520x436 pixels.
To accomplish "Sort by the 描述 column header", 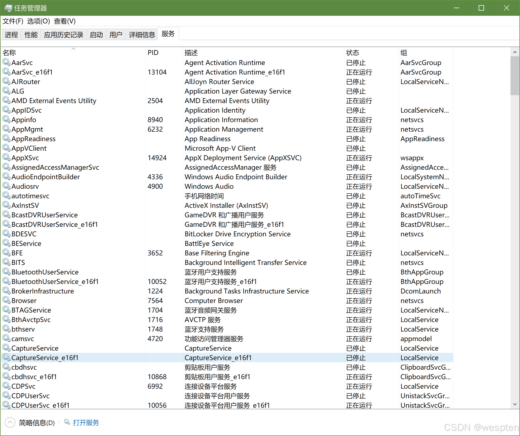I will (x=263, y=52).
